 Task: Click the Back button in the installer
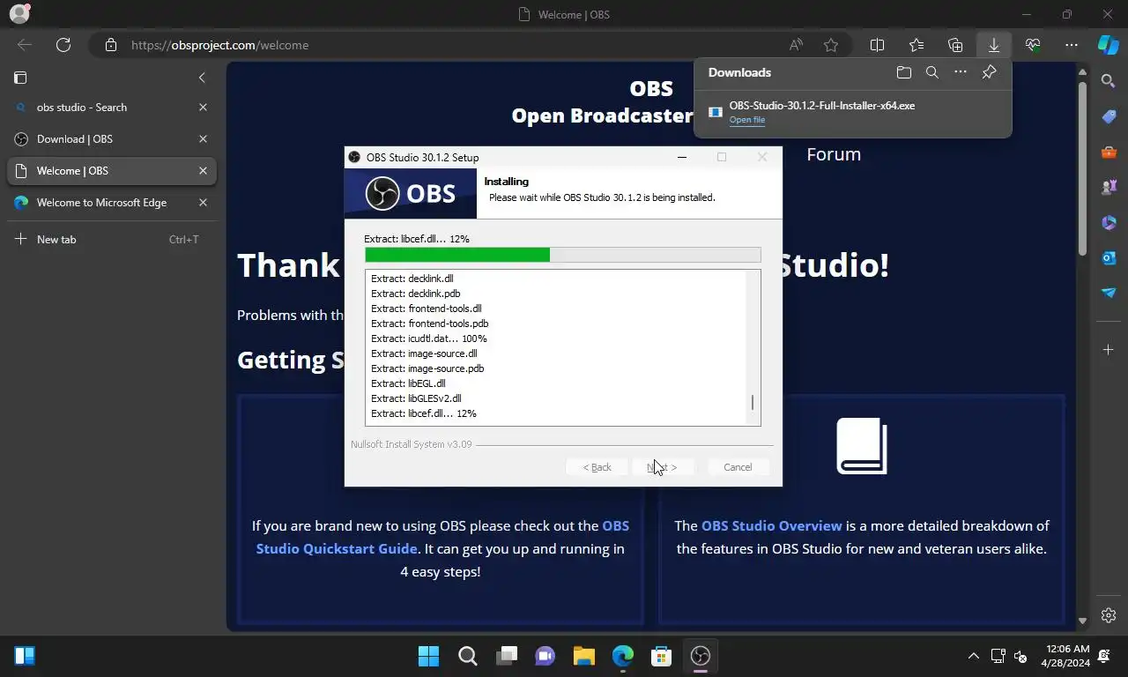pos(597,467)
